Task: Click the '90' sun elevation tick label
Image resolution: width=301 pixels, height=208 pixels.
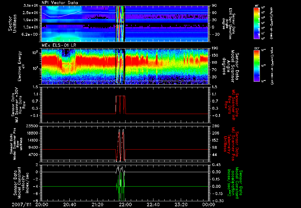Action: click(214, 6)
